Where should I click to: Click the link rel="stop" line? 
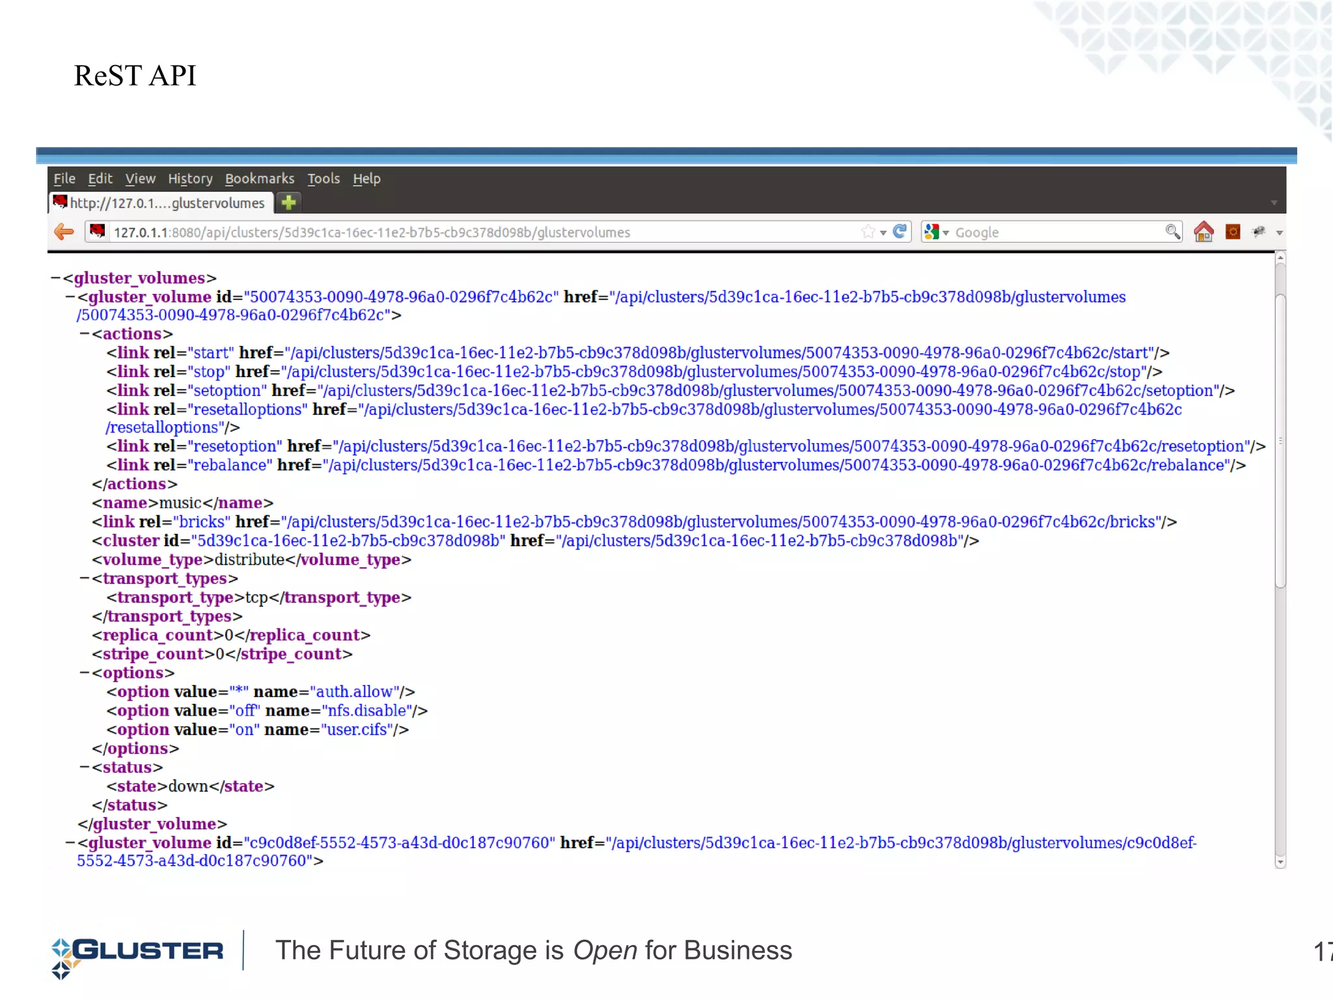point(635,372)
